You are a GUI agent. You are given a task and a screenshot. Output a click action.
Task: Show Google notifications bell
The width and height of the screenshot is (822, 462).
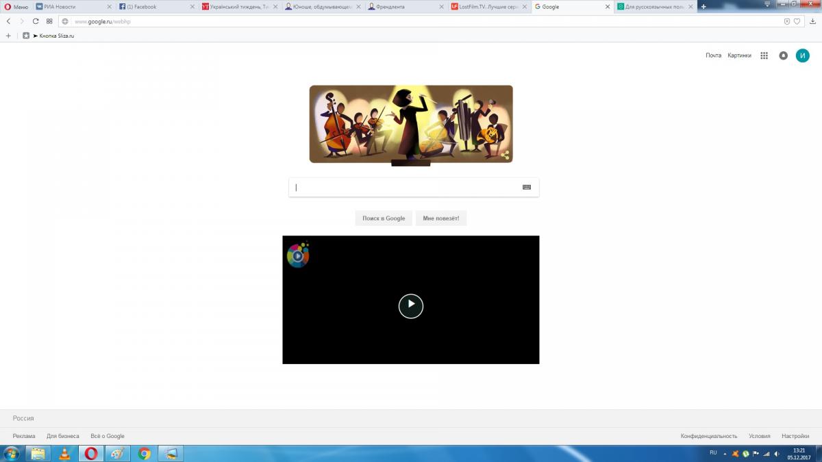click(x=783, y=55)
